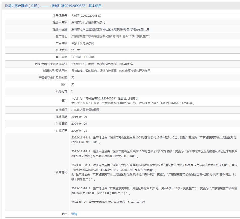Select the 适用范围/预期用途 label
Screen dimensions: 240x219
point(55,71)
